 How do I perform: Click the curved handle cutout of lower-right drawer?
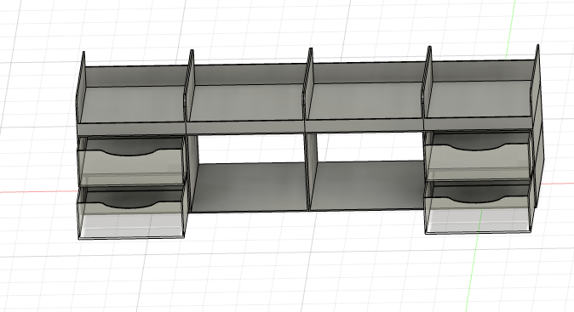pyautogui.click(x=475, y=200)
